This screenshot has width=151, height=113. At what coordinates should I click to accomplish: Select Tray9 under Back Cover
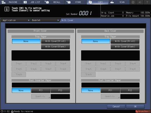88,75
